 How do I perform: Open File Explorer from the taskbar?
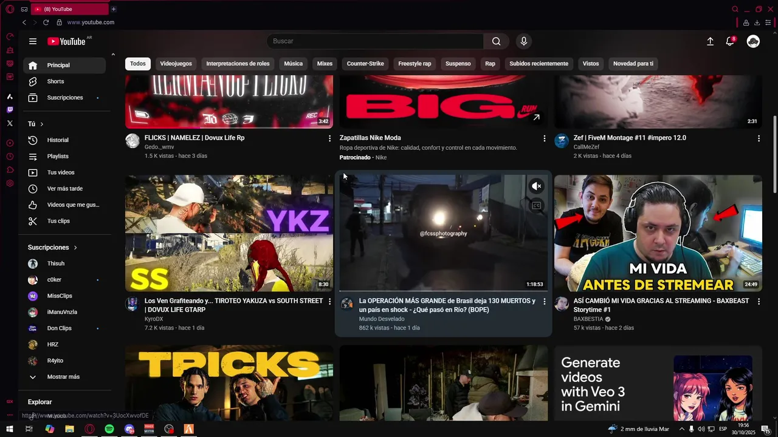[69, 429]
